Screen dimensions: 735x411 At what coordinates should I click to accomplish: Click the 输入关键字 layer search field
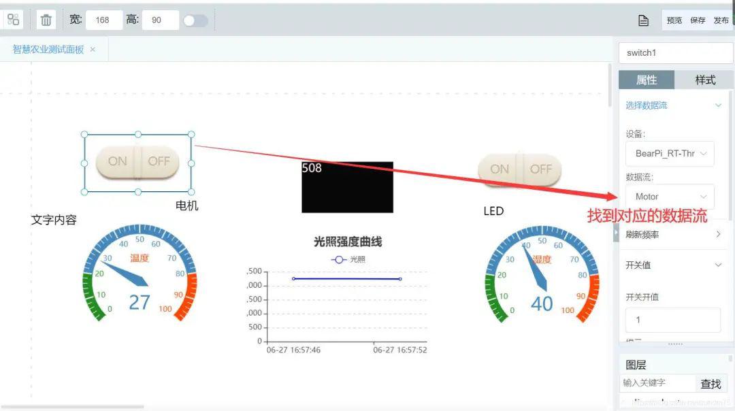pyautogui.click(x=657, y=383)
